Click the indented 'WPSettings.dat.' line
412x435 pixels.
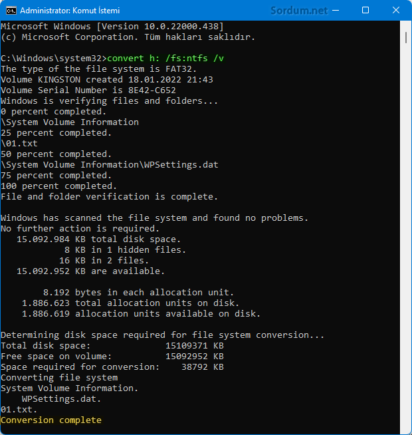(61, 399)
